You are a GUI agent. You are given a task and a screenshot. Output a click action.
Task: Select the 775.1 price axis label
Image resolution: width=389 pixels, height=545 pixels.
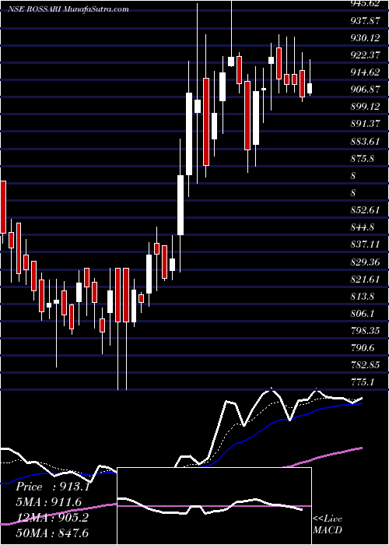(363, 382)
